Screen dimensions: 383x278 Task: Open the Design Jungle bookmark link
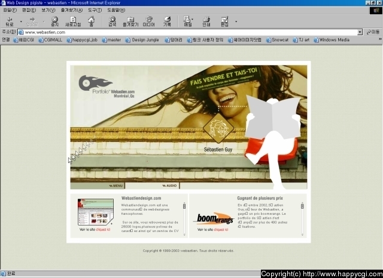point(142,40)
